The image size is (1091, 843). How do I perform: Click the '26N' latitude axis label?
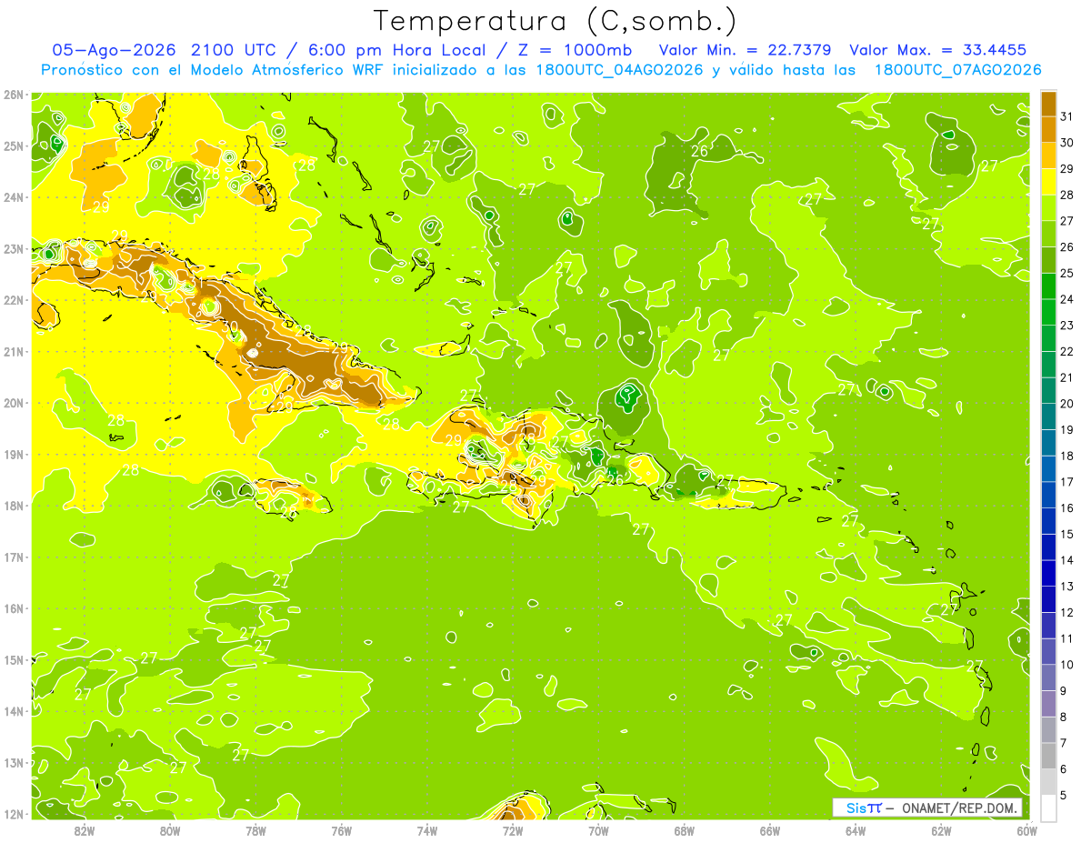[14, 95]
